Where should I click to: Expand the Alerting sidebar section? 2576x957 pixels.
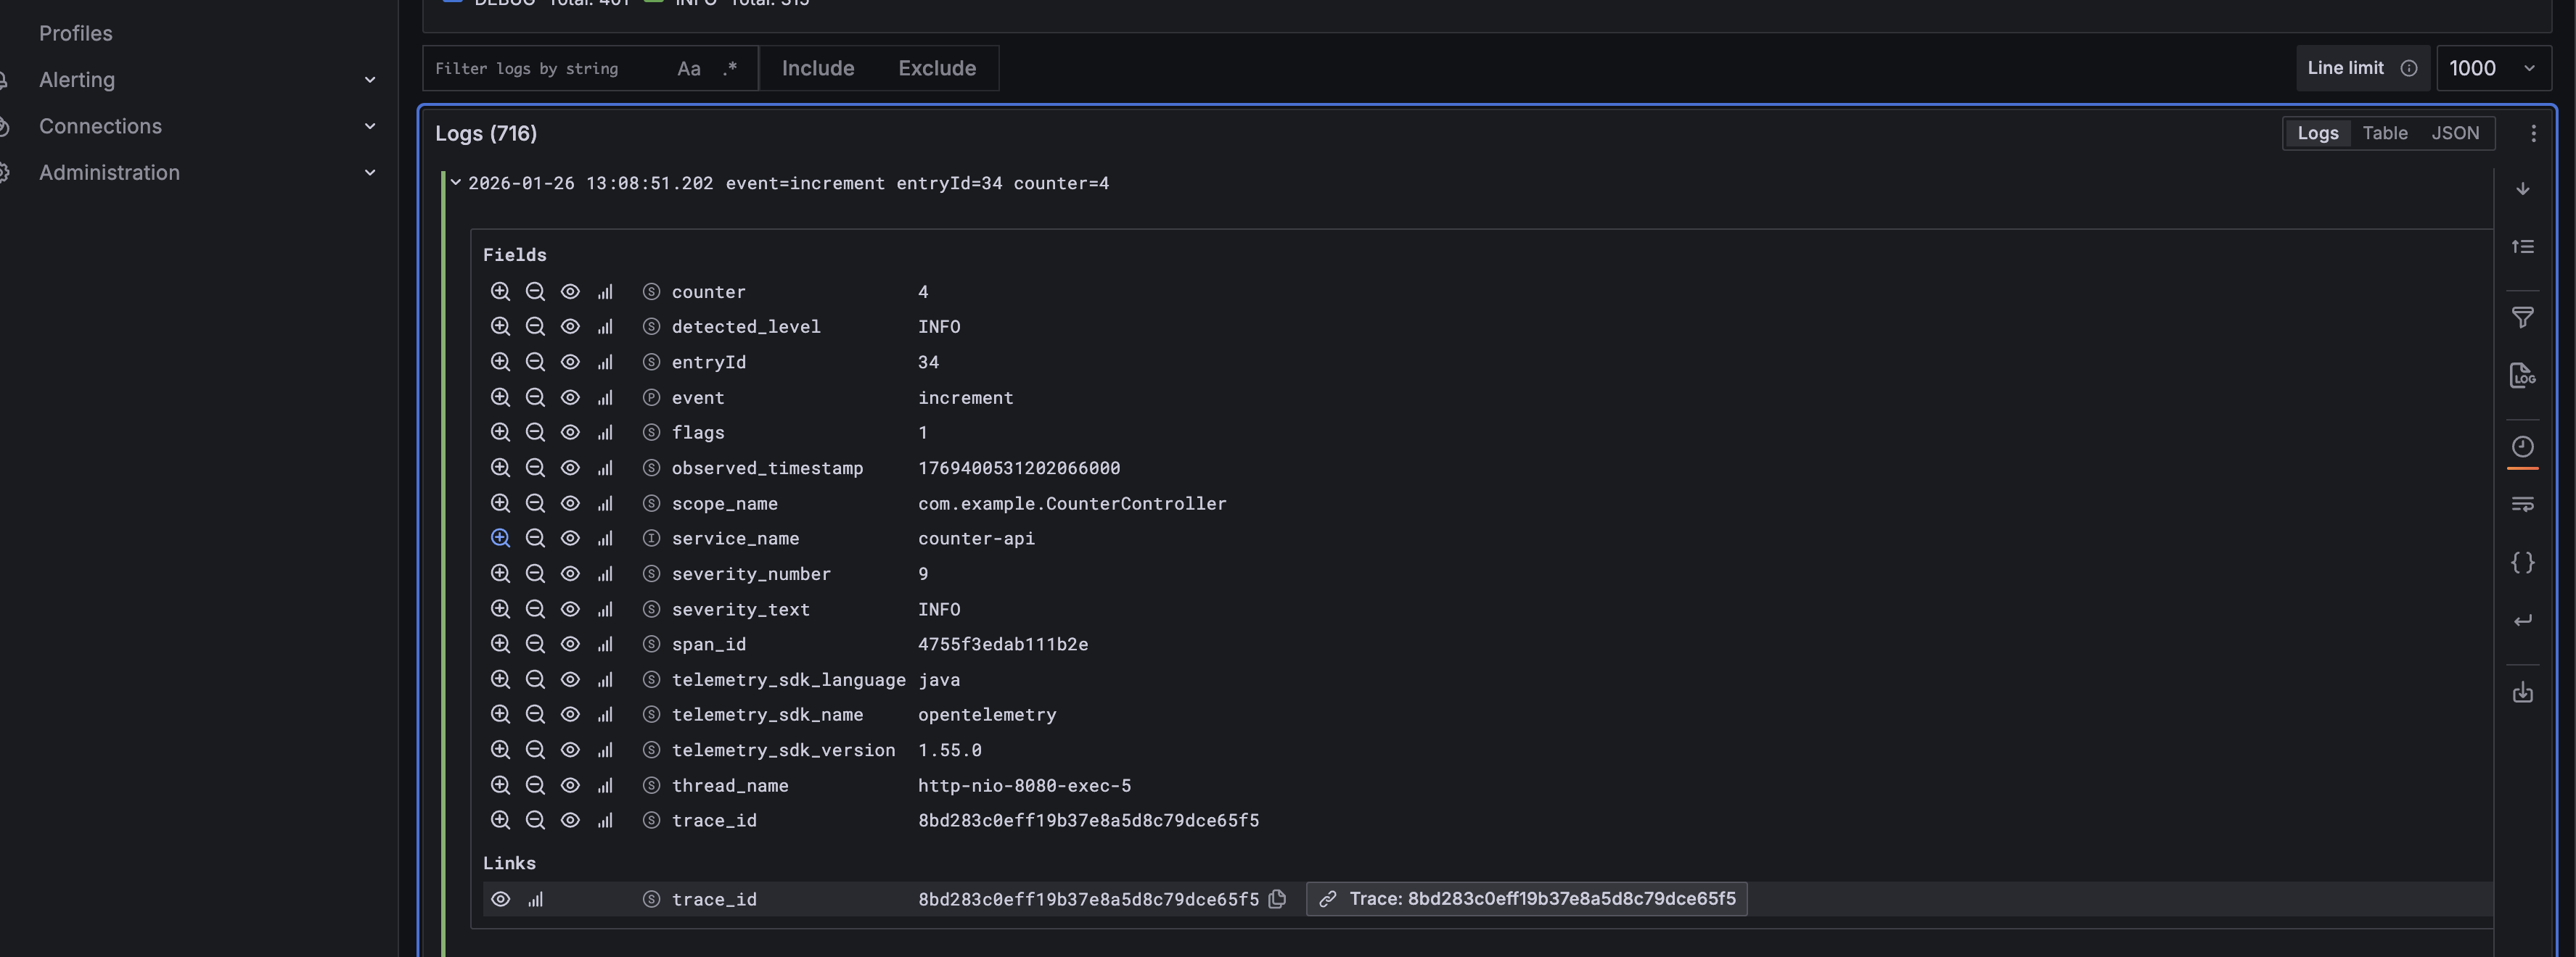coord(369,80)
